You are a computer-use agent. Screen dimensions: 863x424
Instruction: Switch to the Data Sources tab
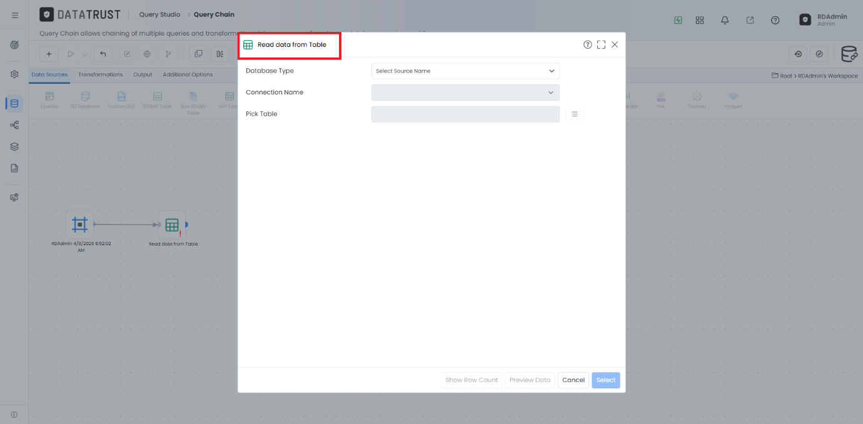[x=49, y=74]
